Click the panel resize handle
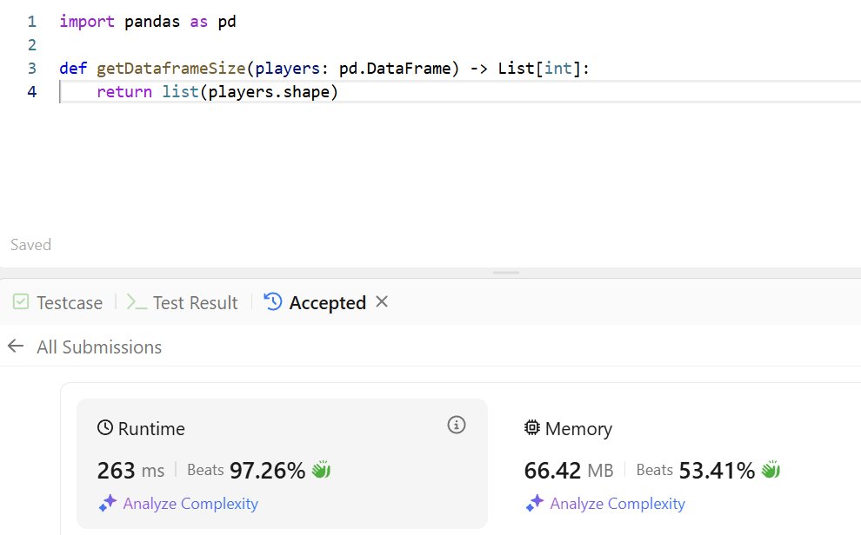The height and width of the screenshot is (535, 861). click(x=505, y=273)
